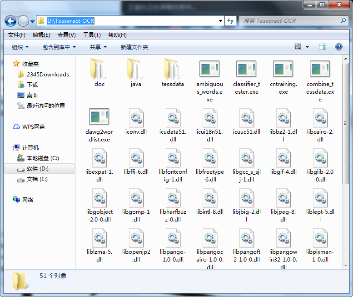Select libglib-2.0-0.dll file icon

(x=320, y=158)
